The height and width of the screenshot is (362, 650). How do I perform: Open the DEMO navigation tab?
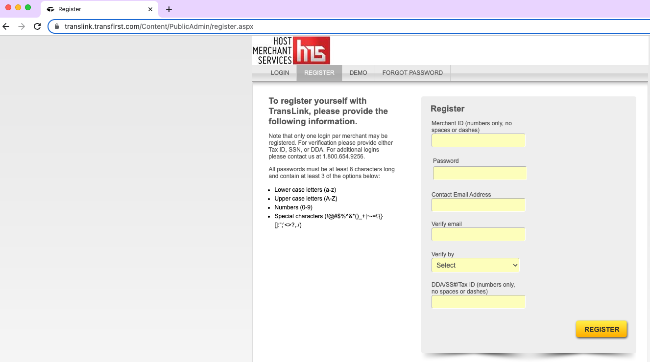pyautogui.click(x=358, y=73)
